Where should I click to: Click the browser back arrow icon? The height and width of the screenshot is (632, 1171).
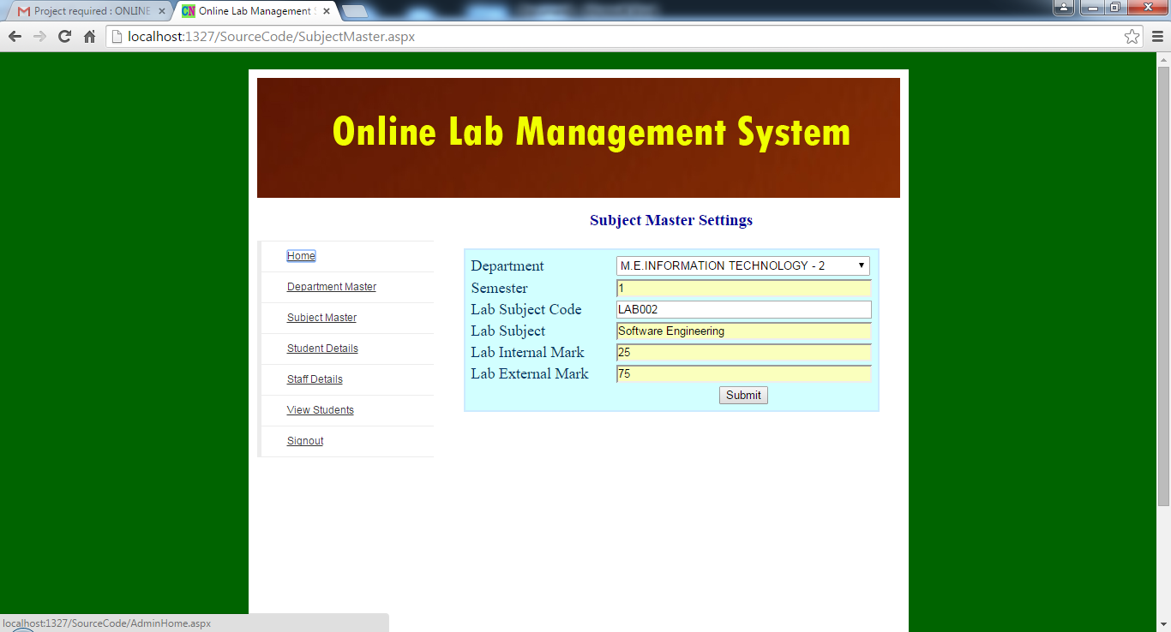(15, 37)
